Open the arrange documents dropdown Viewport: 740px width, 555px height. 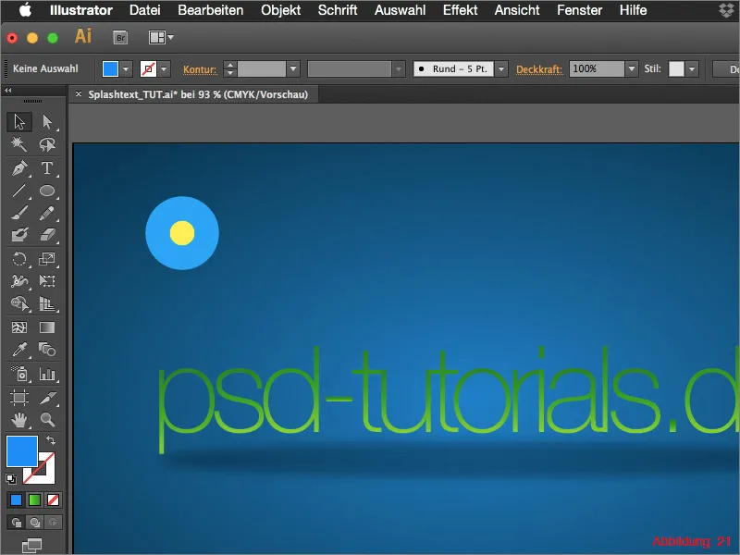tap(161, 37)
